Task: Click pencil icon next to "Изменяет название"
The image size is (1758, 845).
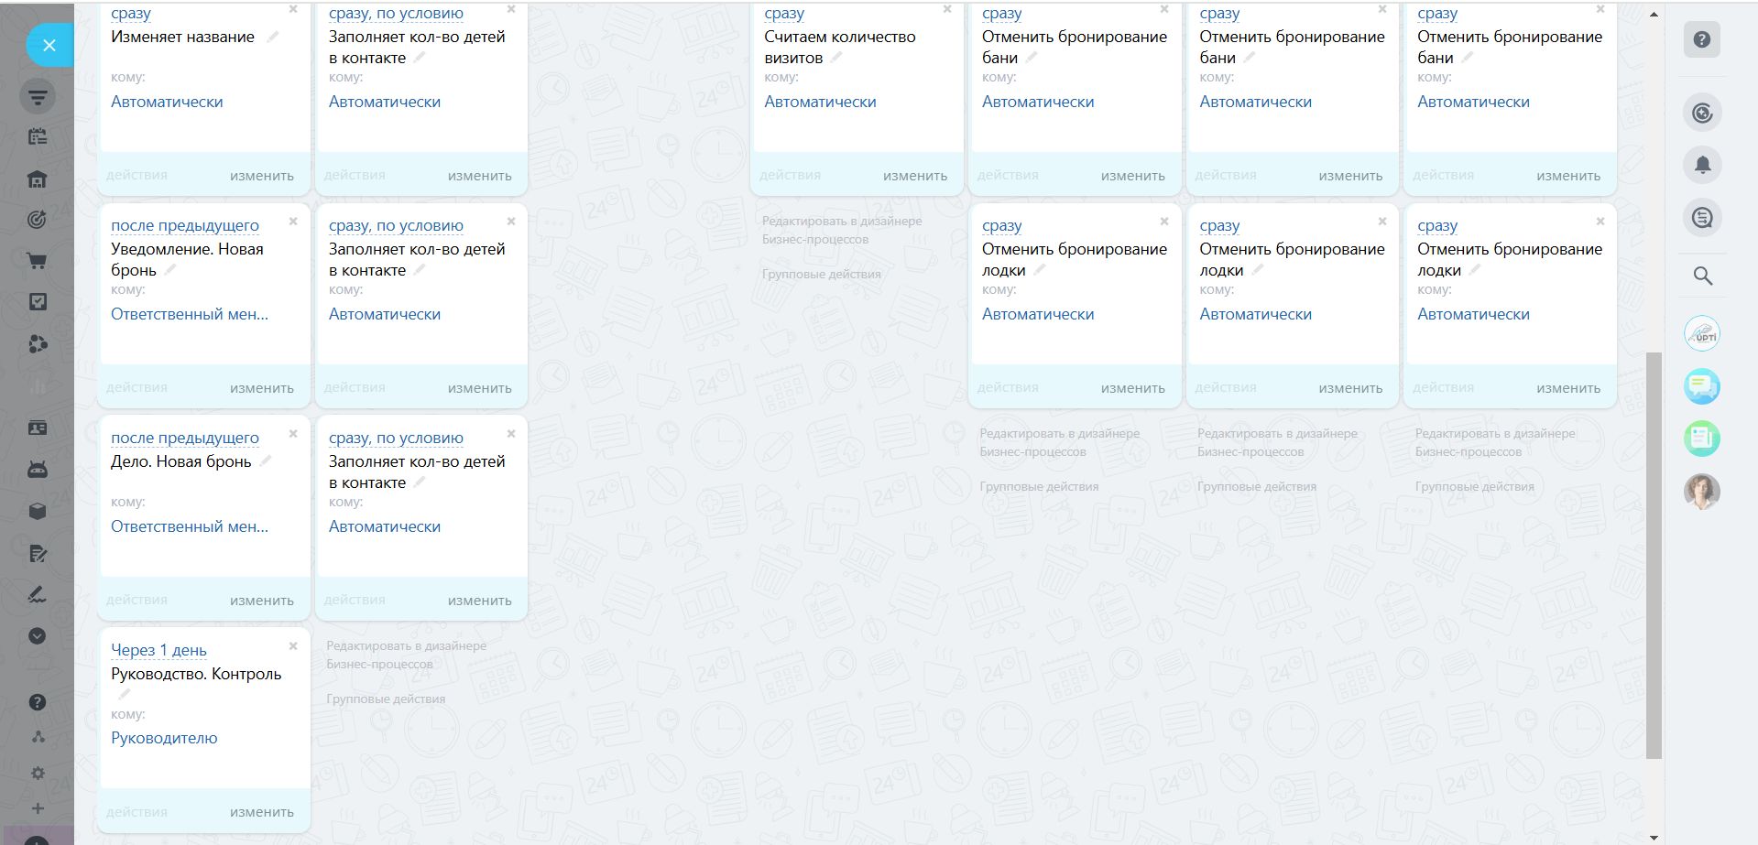Action: 272,38
